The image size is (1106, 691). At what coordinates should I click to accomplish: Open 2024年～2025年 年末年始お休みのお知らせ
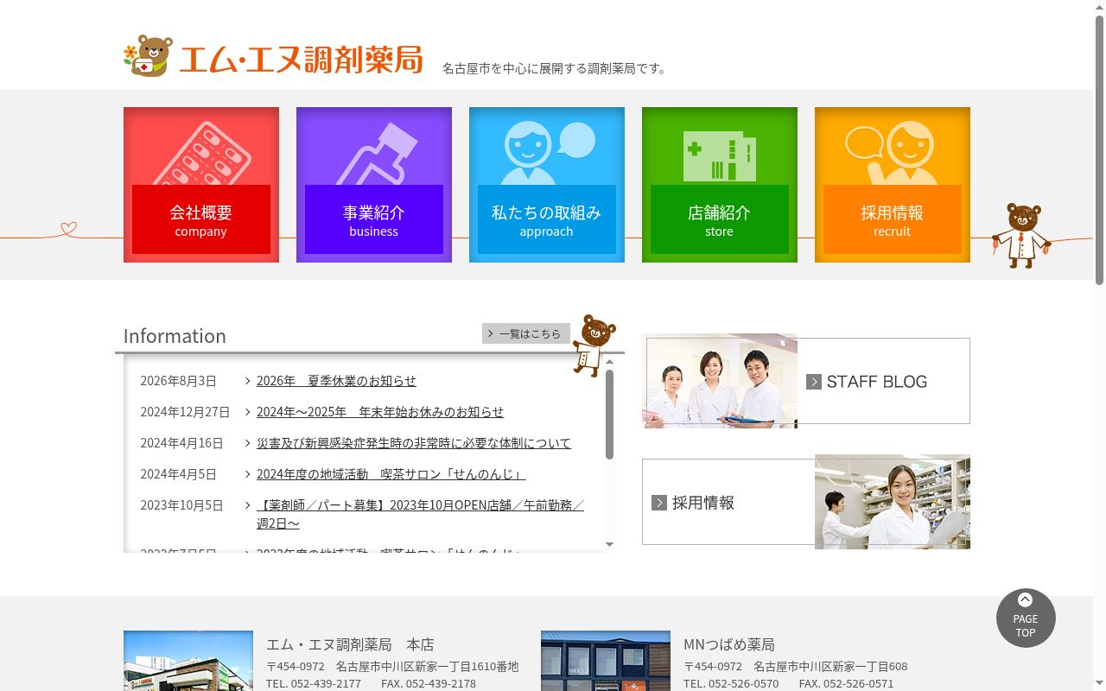[x=380, y=412]
